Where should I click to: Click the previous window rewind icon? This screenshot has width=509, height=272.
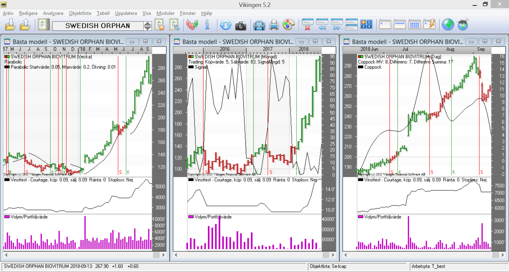pos(322,25)
